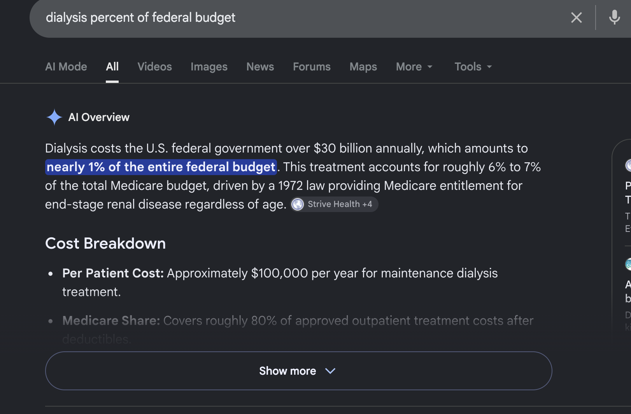Click the "AI Overview" label
This screenshot has width=631, height=414.
[99, 117]
